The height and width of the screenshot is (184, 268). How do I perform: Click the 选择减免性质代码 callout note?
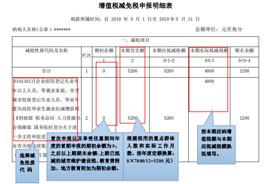coord(27,166)
